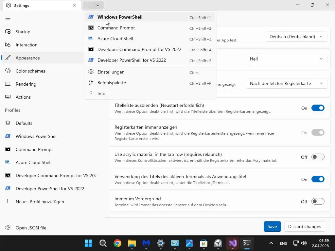Click Azure Cloud Shell icon in sidebar
335x251 pixels.
coord(8,162)
